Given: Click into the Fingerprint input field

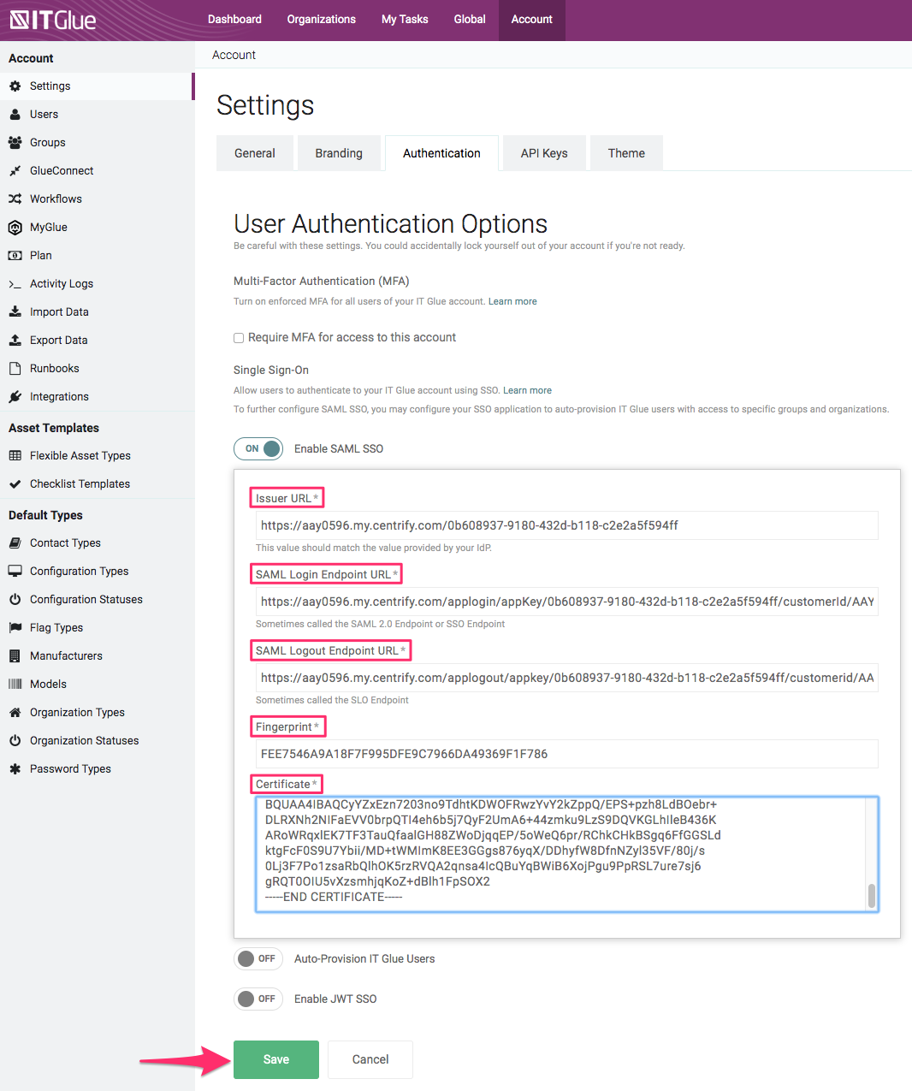Looking at the screenshot, I should (566, 754).
